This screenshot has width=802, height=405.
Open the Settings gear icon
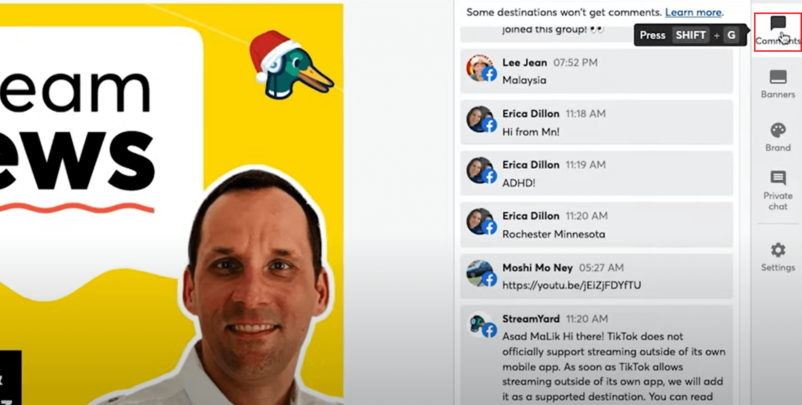(x=778, y=250)
